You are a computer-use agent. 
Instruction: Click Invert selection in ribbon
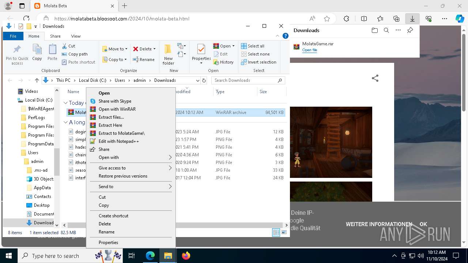[258, 62]
